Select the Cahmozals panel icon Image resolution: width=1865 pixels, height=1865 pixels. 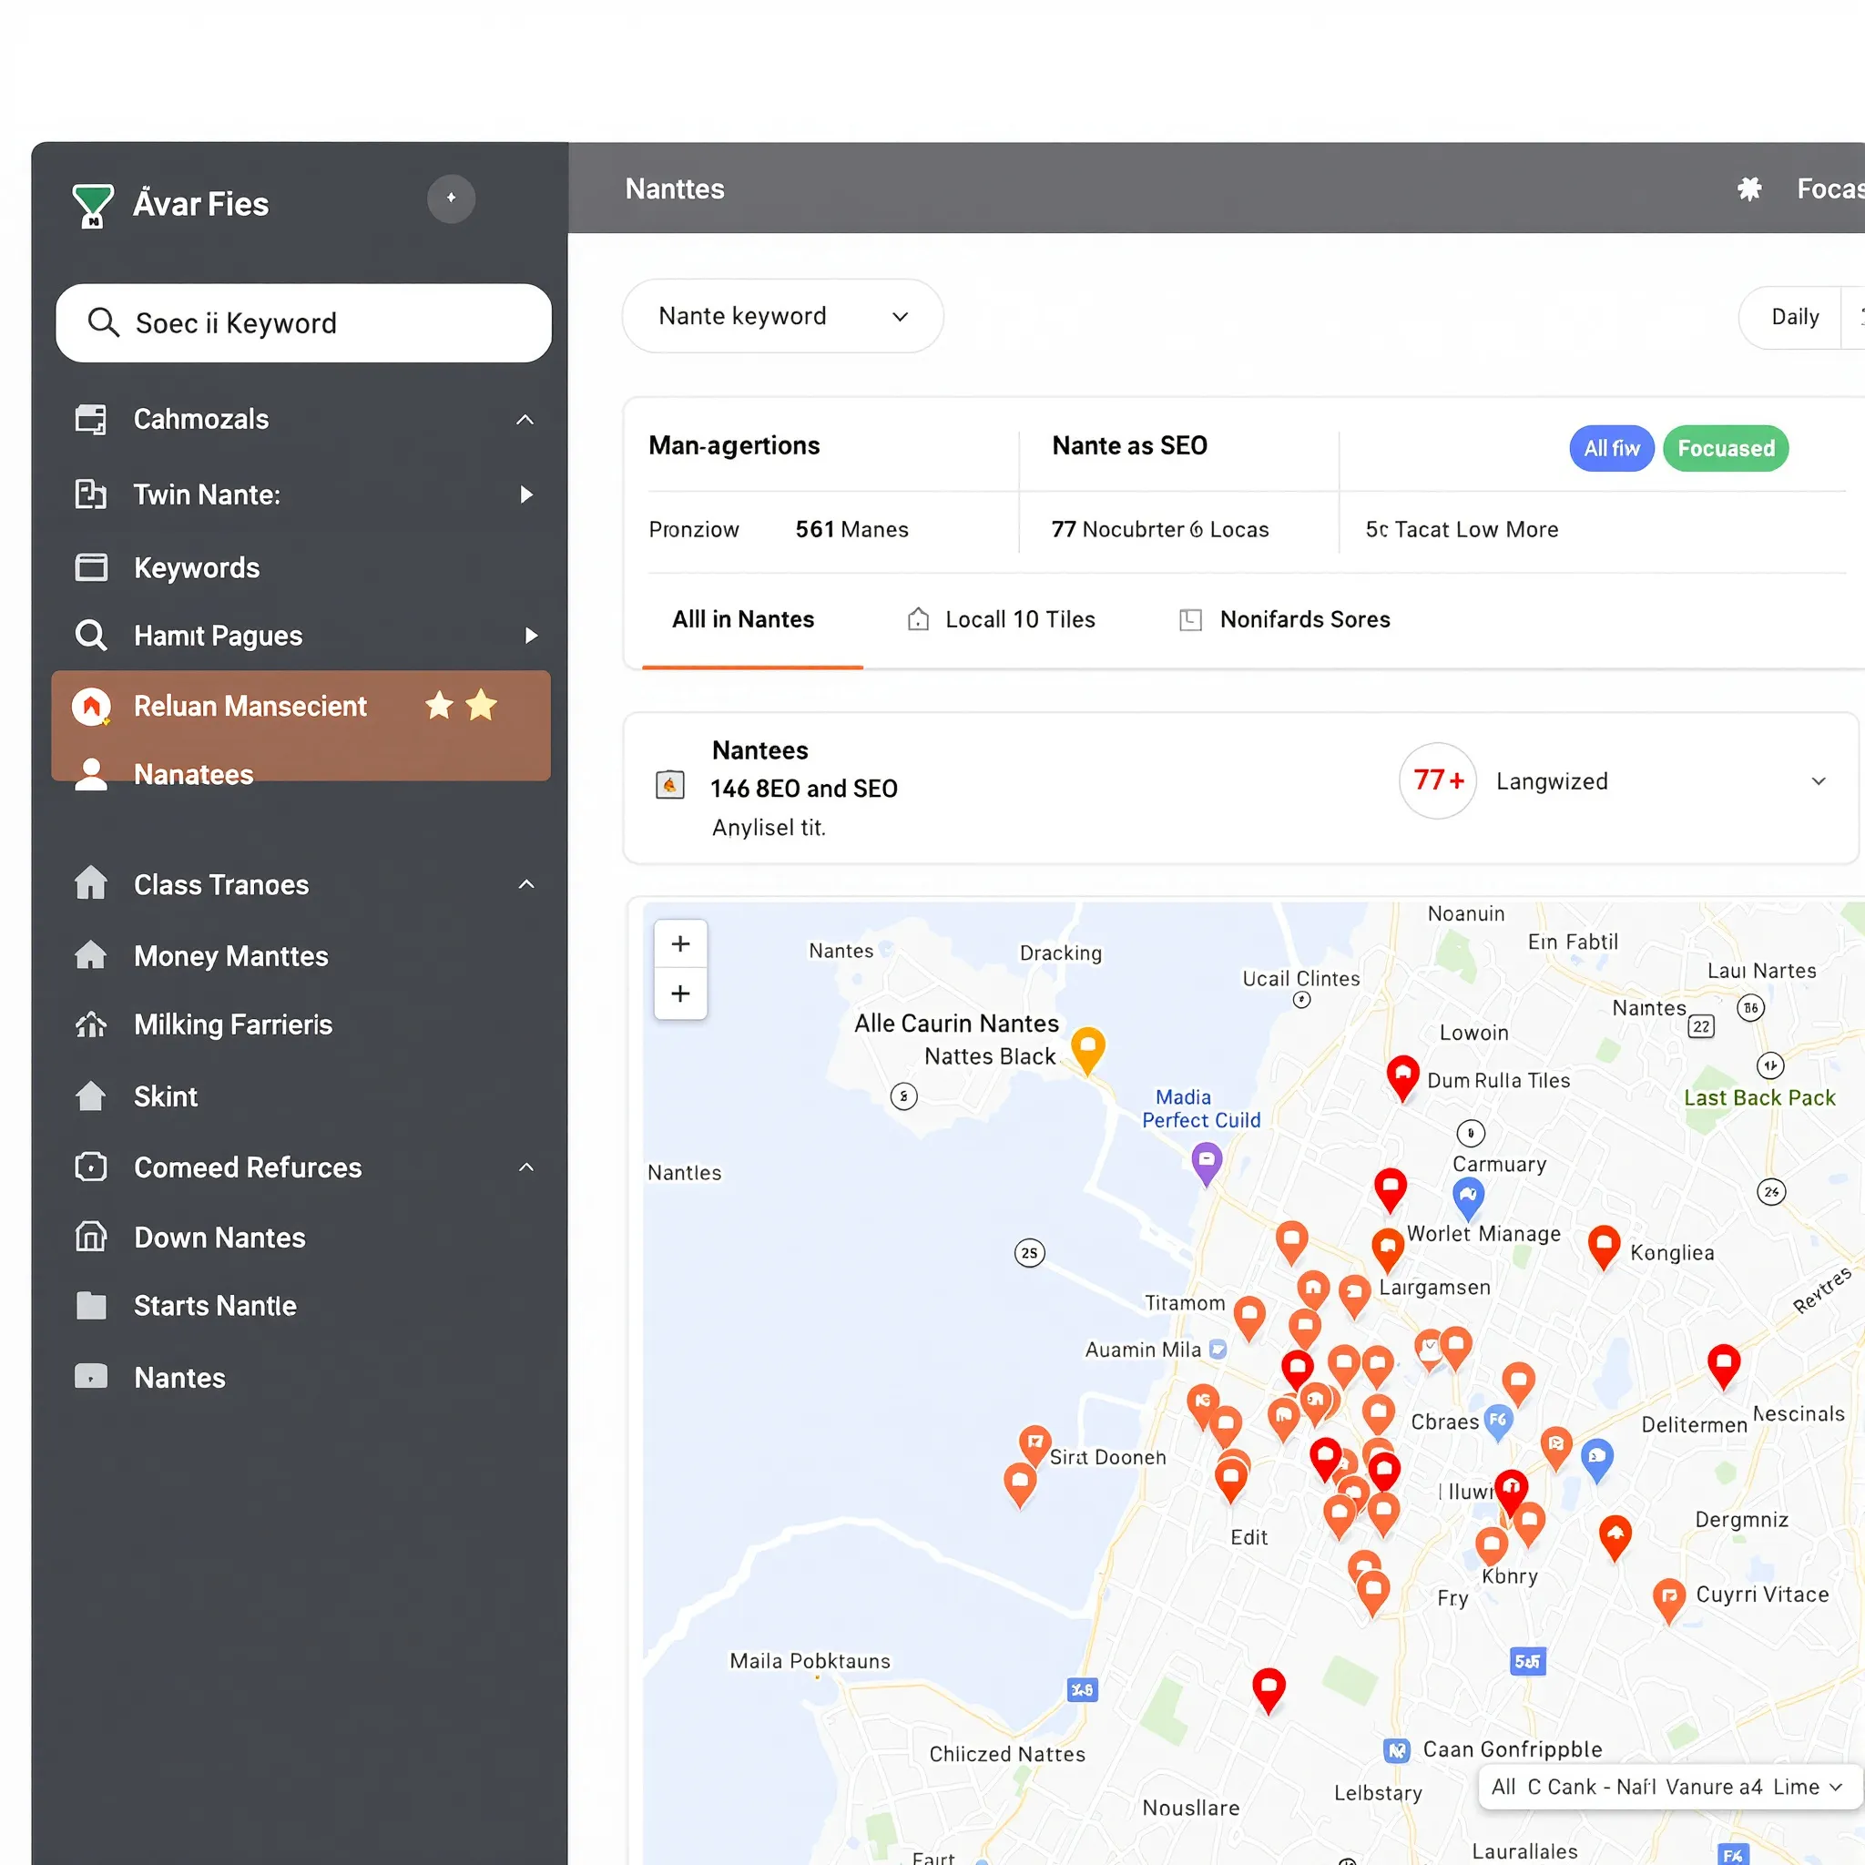pos(92,419)
